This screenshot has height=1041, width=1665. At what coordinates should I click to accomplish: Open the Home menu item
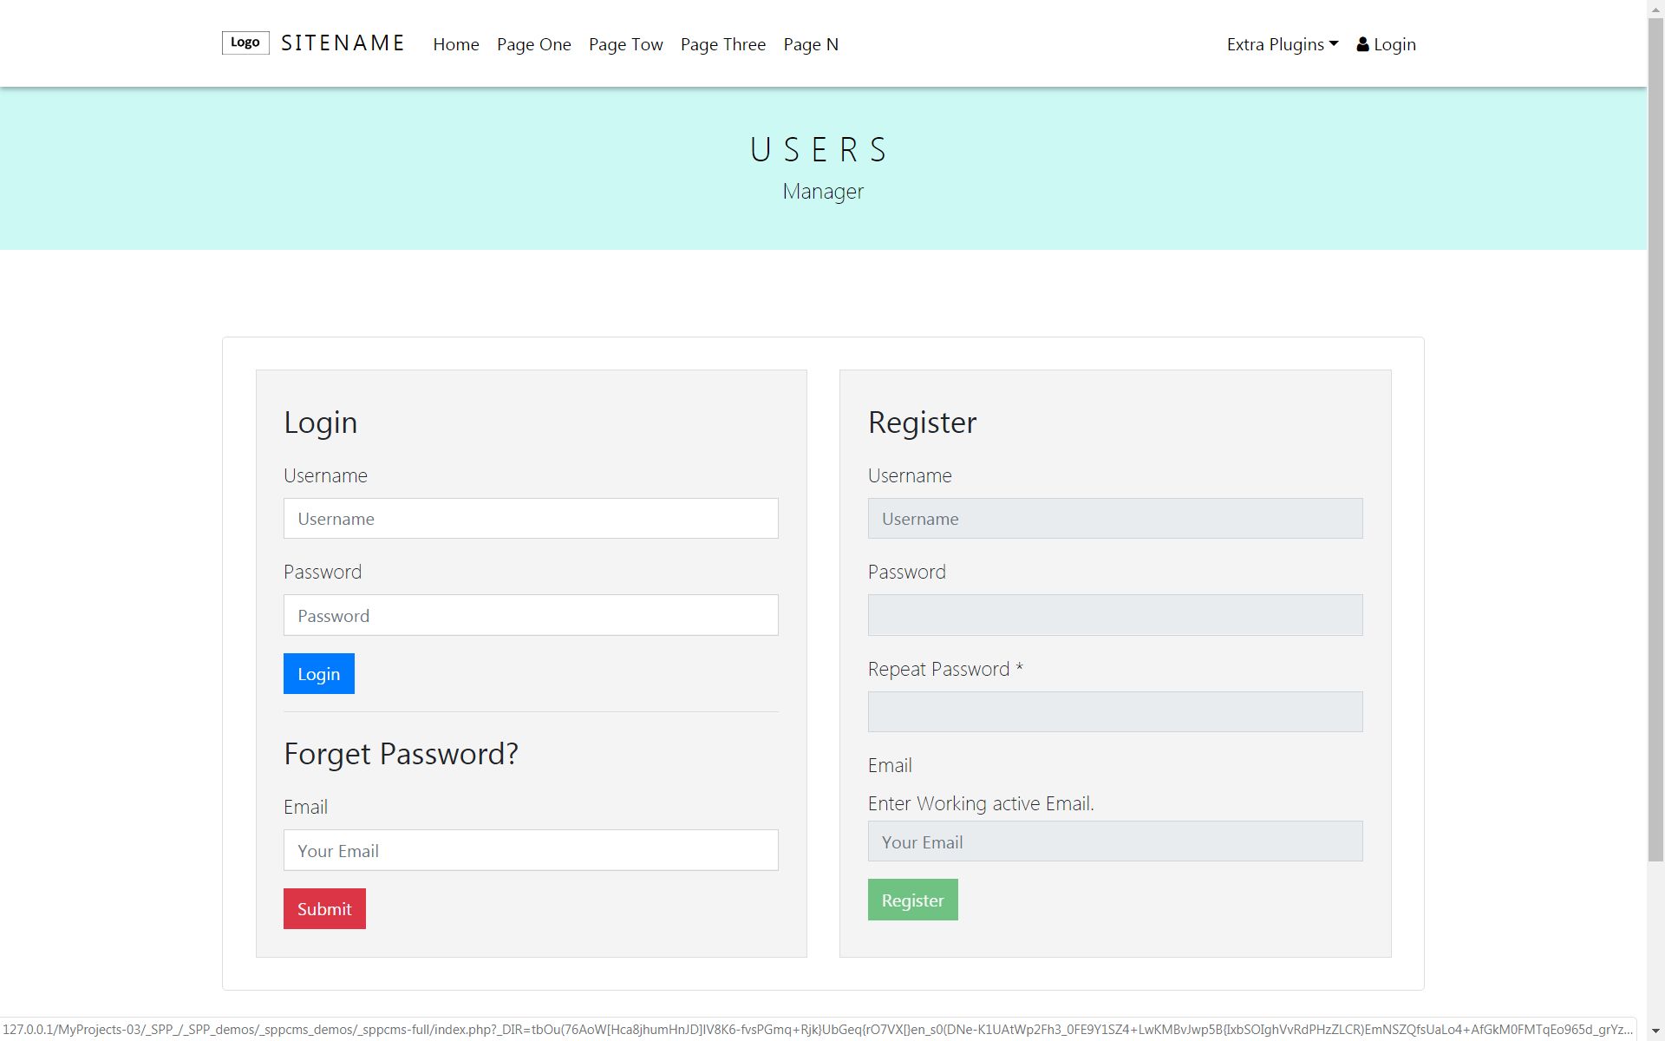[x=455, y=44]
